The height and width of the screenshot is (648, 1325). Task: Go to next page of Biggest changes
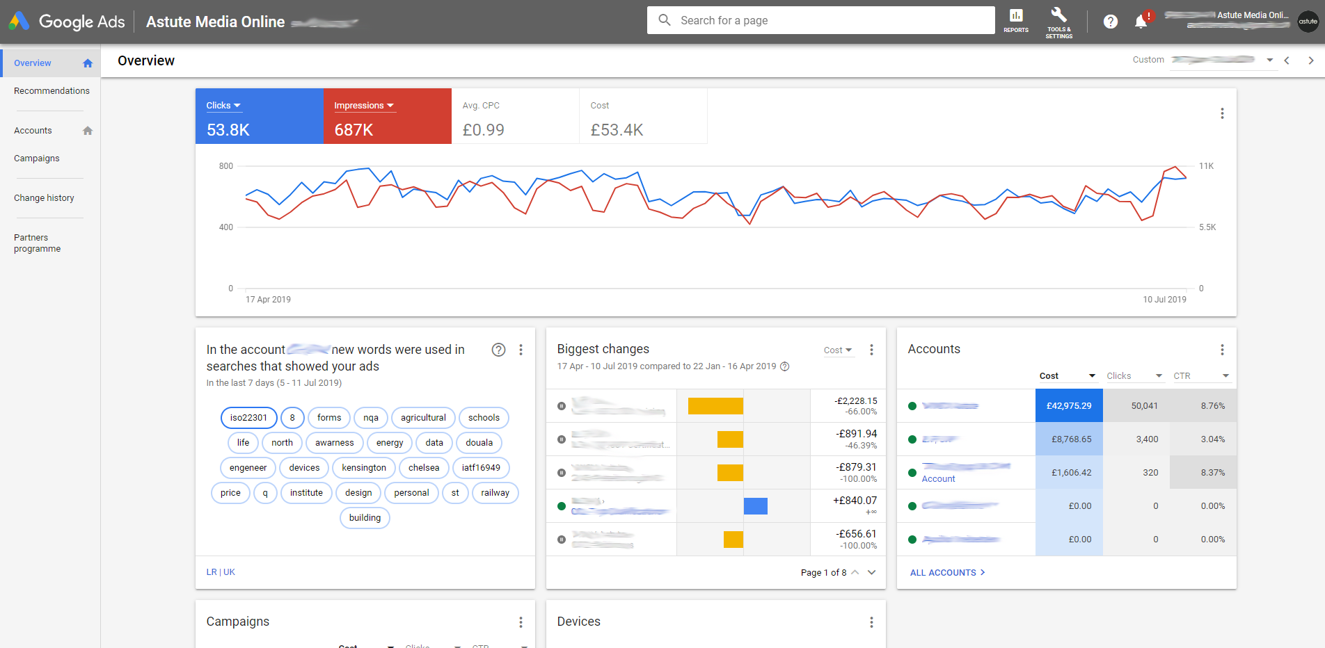click(x=872, y=572)
